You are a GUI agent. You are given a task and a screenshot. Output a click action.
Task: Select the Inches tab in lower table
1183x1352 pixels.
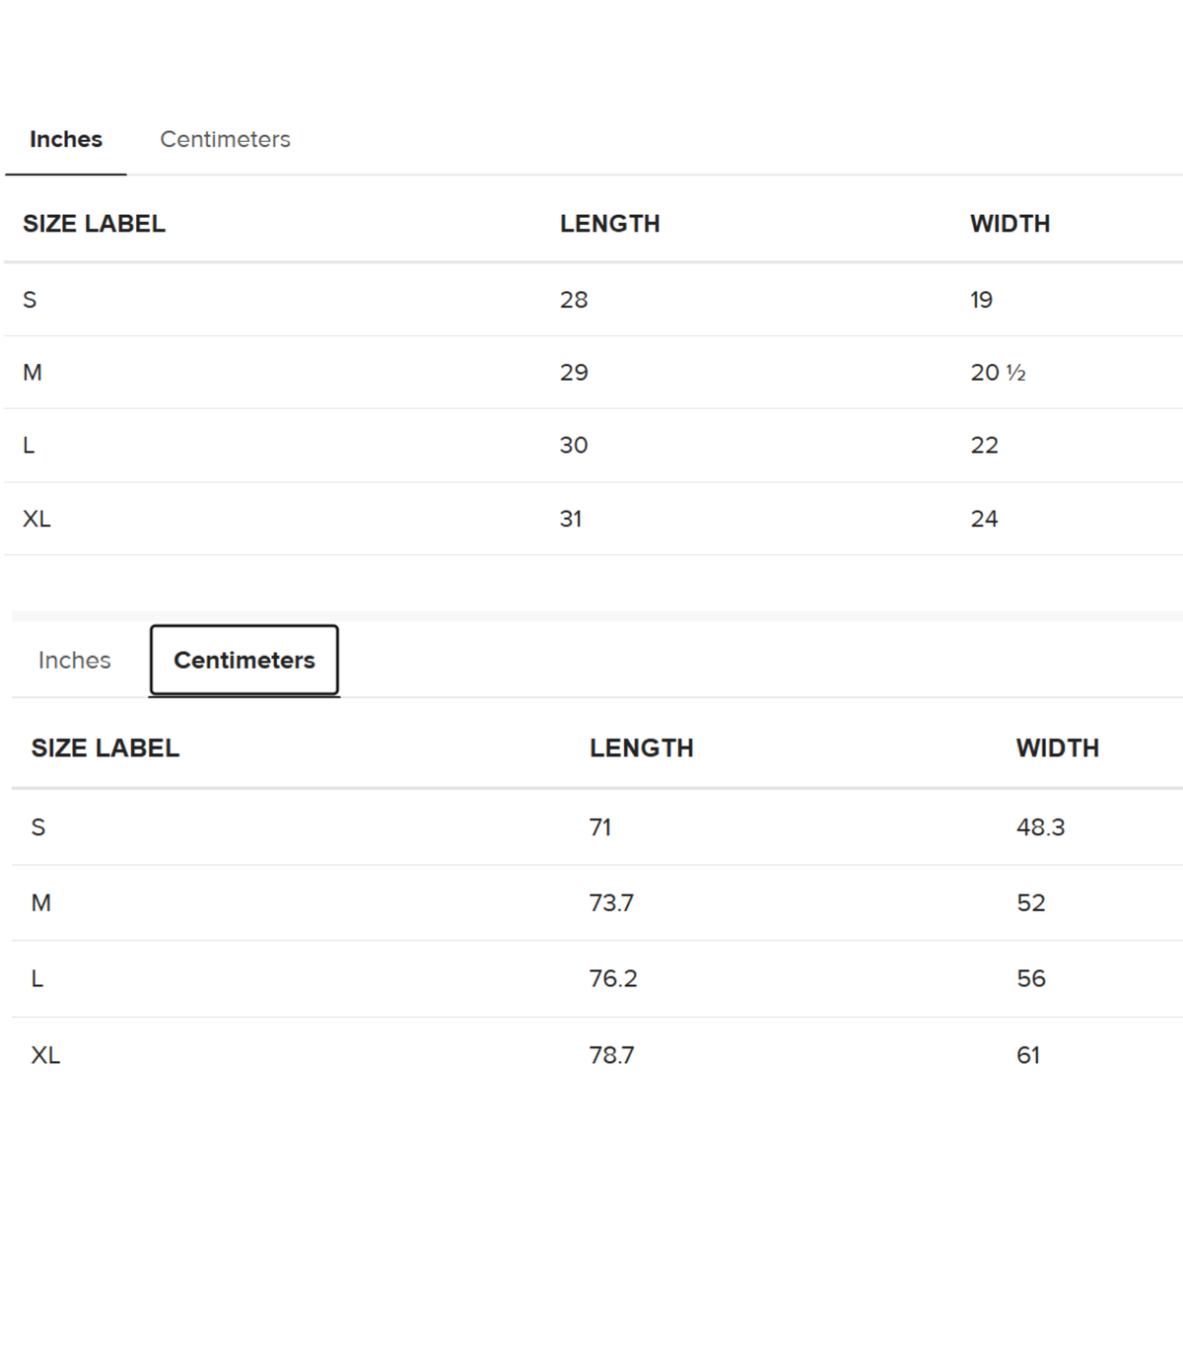coord(75,660)
